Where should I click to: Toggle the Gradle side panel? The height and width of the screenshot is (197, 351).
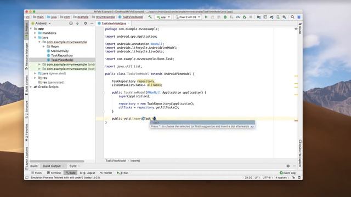tap(300, 28)
